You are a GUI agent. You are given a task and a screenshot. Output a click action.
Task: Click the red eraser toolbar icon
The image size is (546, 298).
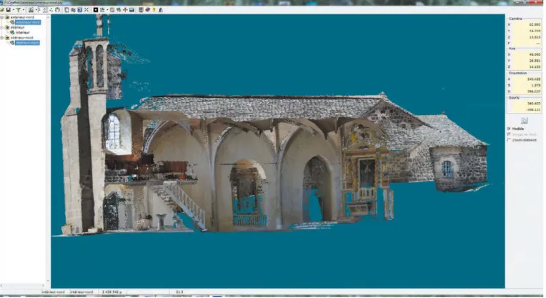147,10
